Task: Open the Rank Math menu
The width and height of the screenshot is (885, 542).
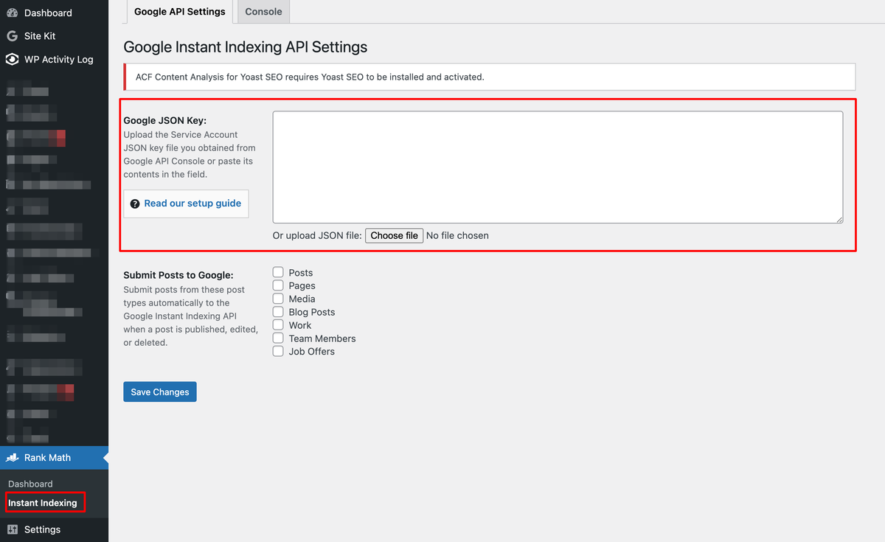Action: (x=54, y=458)
